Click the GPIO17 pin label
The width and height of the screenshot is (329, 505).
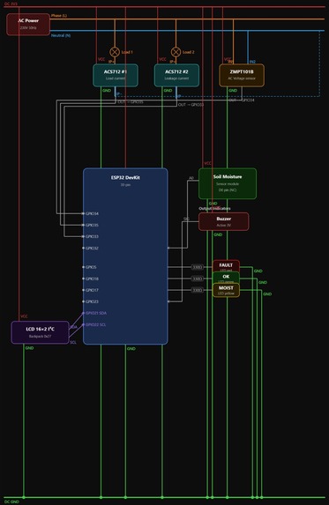tap(92, 290)
